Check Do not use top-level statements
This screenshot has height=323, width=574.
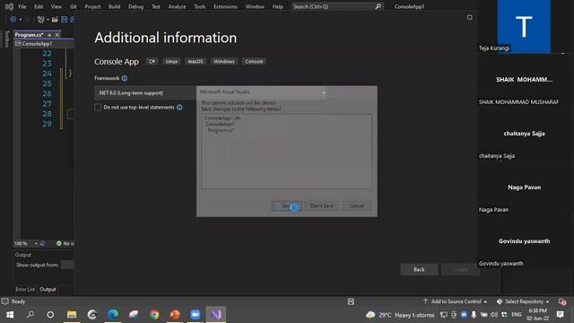(x=98, y=108)
